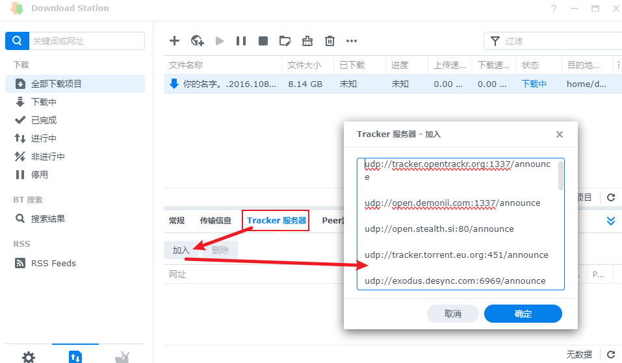Click the delete trash can icon
Screen dimensions: 622x363
point(330,41)
